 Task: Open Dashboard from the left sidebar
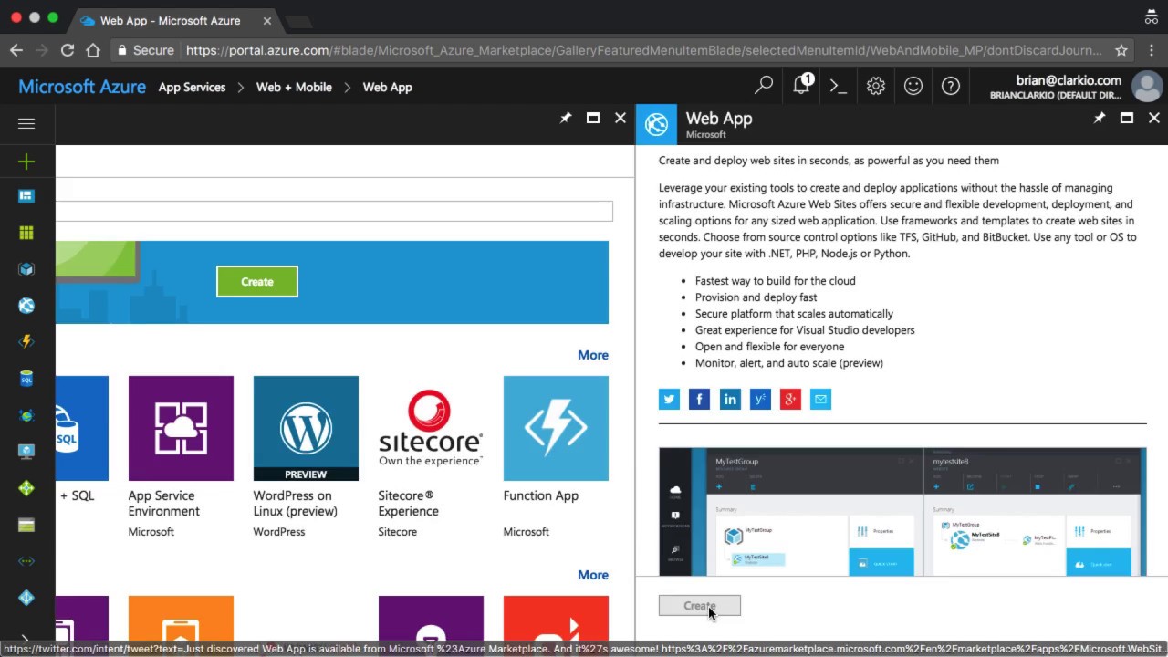pos(26,196)
